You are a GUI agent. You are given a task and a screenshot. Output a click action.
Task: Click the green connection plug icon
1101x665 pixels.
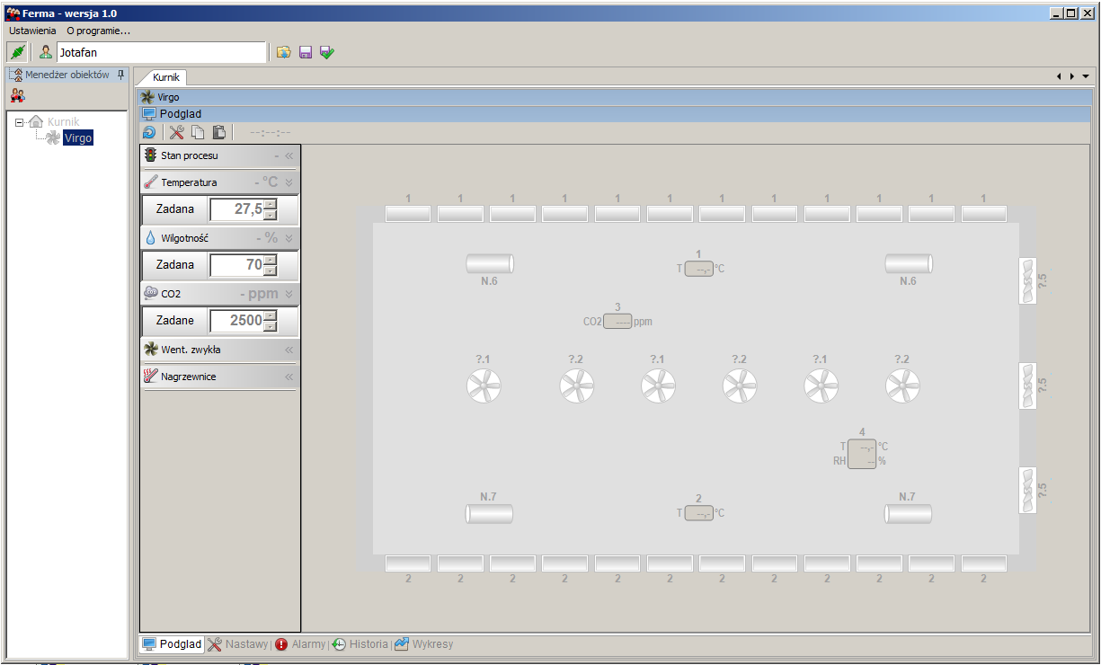[x=17, y=52]
